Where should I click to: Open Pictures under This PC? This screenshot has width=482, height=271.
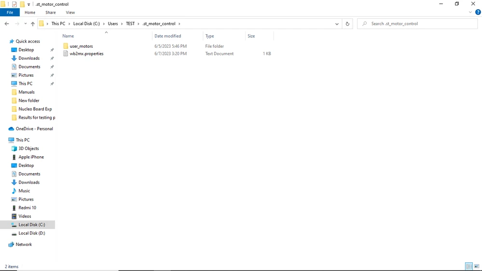click(x=26, y=199)
